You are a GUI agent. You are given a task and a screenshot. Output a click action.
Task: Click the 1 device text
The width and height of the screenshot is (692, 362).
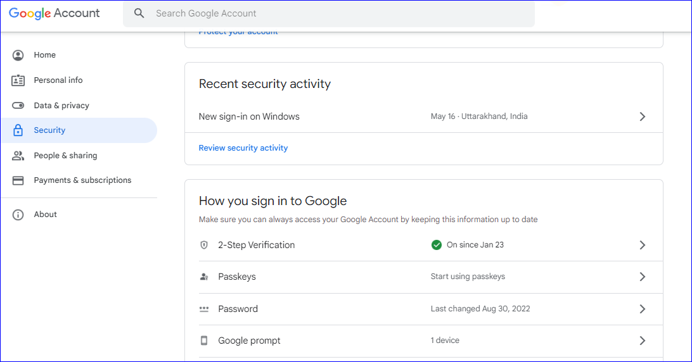(x=445, y=340)
